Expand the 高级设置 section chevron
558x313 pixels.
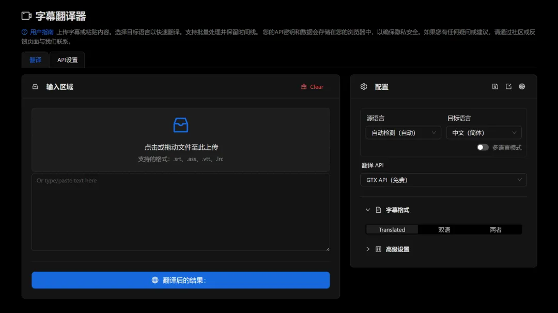[x=368, y=249]
